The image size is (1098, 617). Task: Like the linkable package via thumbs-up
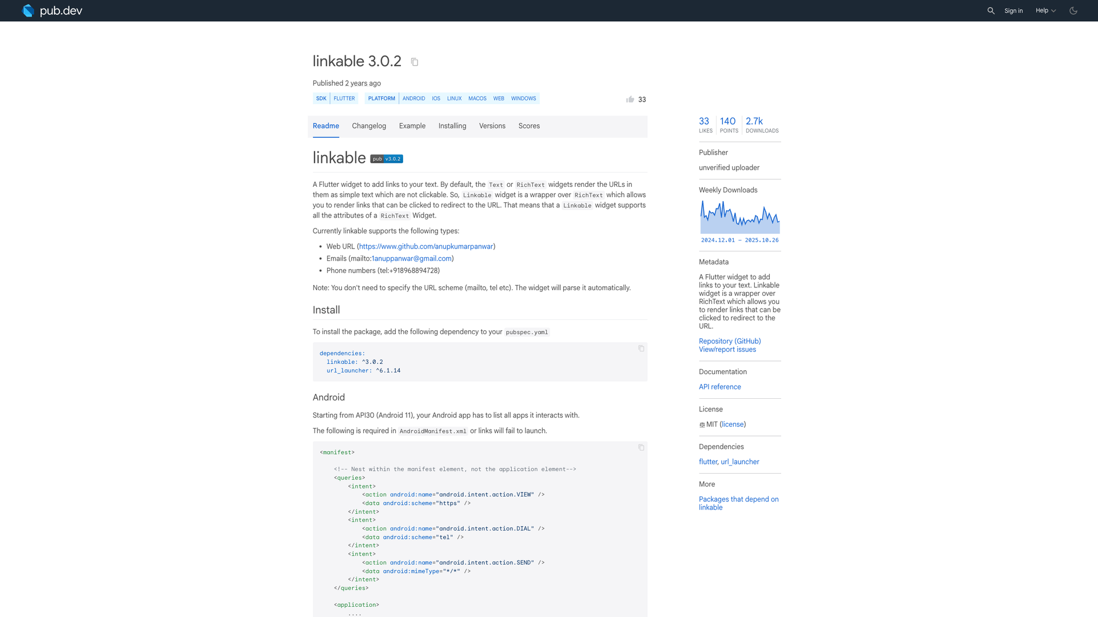tap(630, 99)
